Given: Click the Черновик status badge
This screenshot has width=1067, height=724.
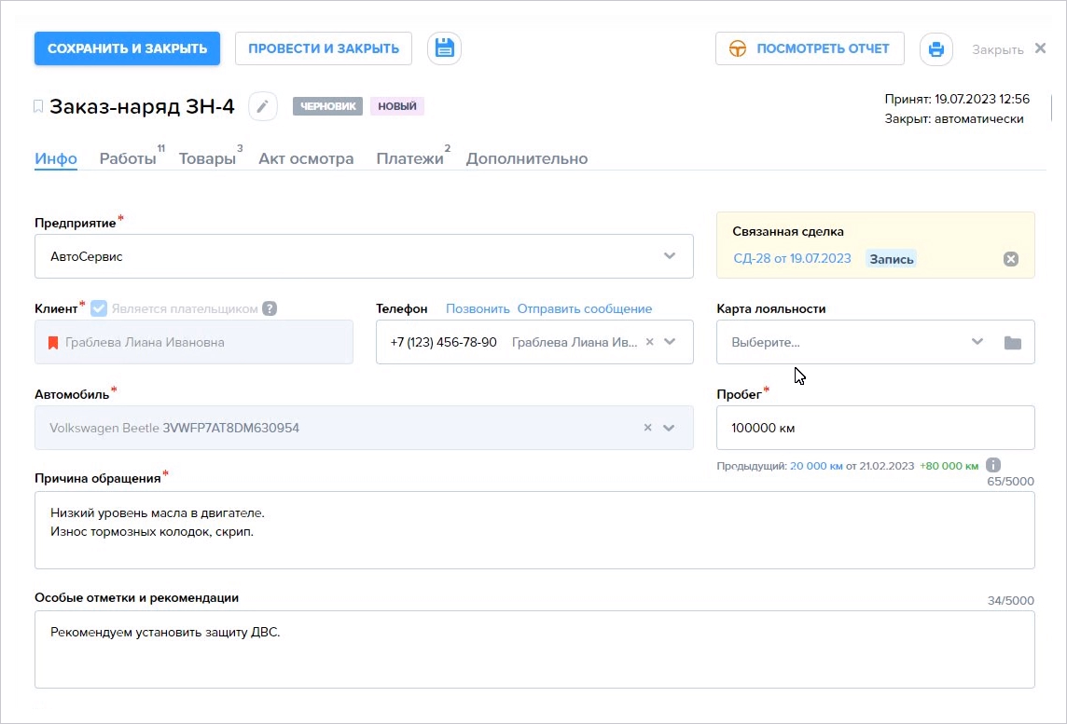Looking at the screenshot, I should click(x=328, y=106).
